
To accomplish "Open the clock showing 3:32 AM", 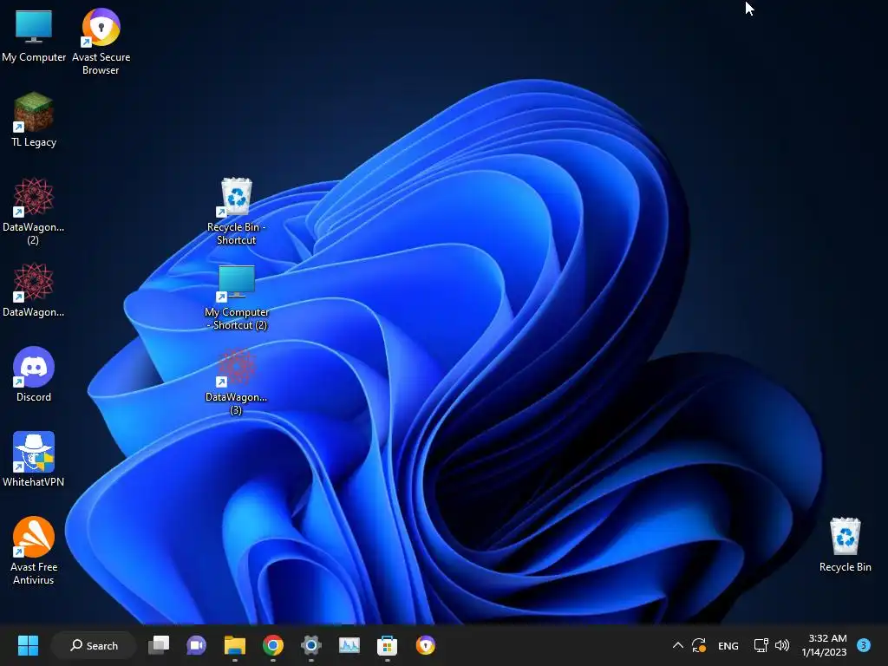I will (x=824, y=645).
